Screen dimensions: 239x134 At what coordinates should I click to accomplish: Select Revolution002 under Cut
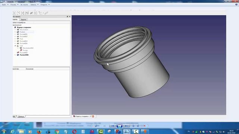tap(28, 48)
